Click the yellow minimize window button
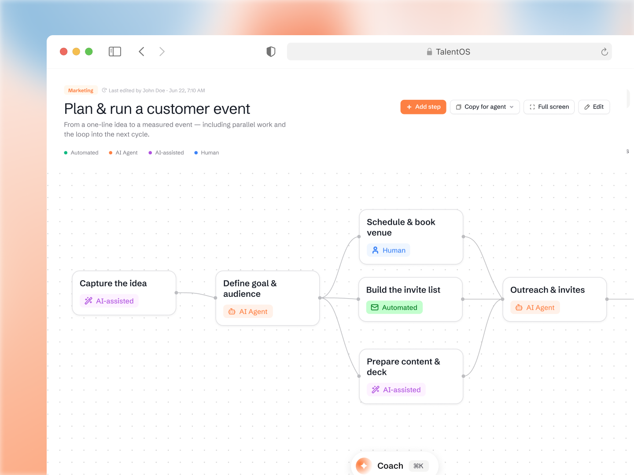634x475 pixels. pyautogui.click(x=76, y=51)
